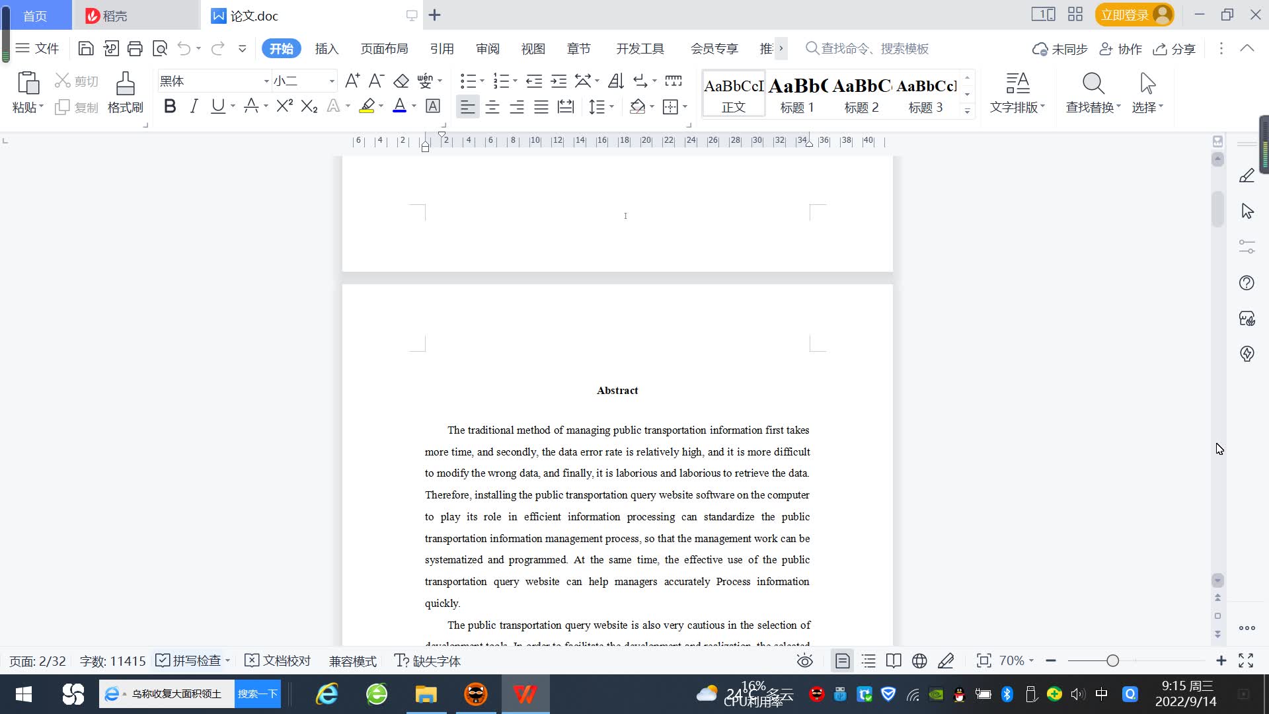The width and height of the screenshot is (1269, 714).
Task: Click 文档校对 in status bar
Action: coord(277,660)
